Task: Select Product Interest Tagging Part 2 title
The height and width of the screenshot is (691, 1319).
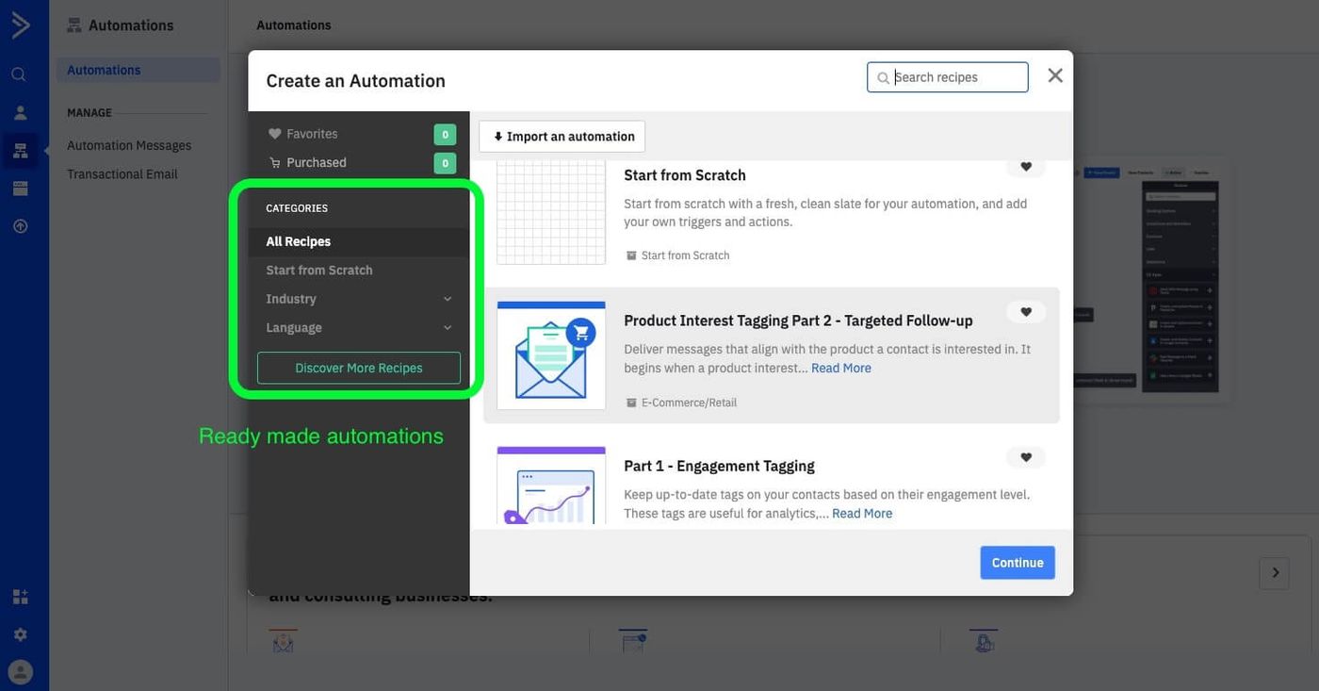Action: (x=798, y=321)
